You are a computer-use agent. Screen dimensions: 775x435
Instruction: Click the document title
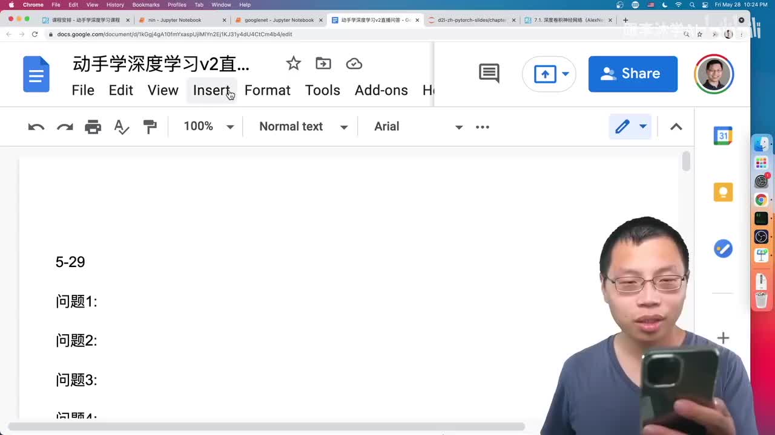tap(161, 64)
